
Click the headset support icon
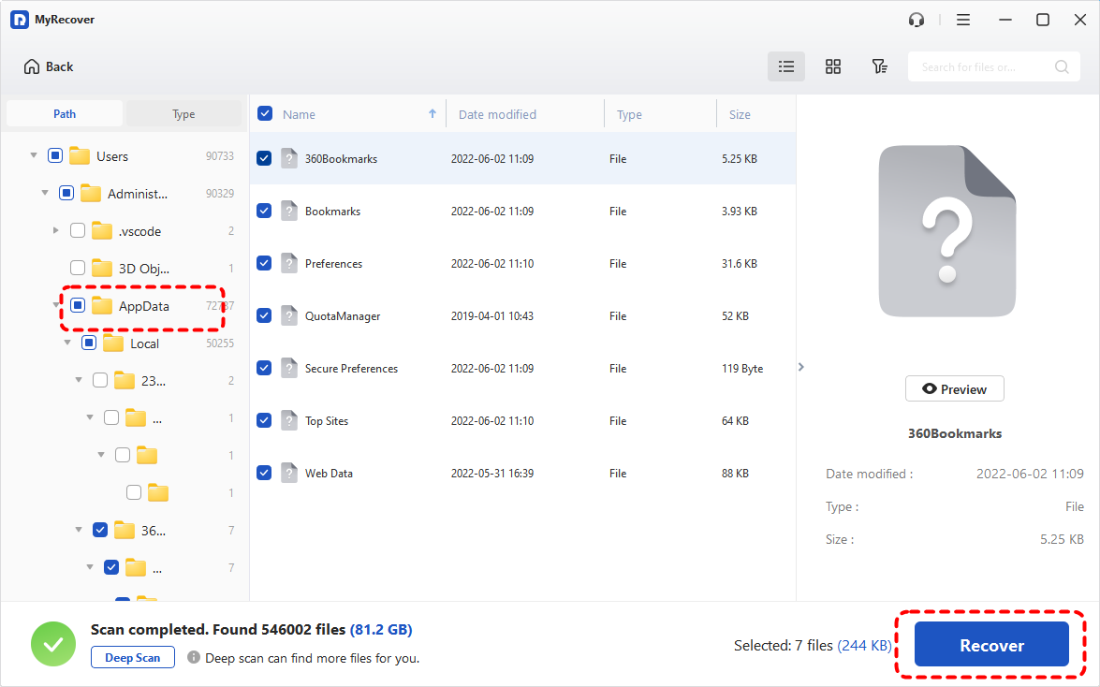[917, 20]
